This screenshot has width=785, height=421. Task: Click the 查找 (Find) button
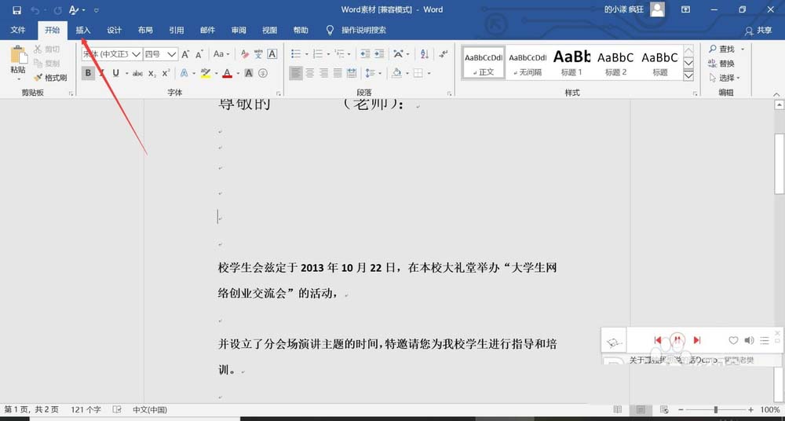pyautogui.click(x=722, y=49)
